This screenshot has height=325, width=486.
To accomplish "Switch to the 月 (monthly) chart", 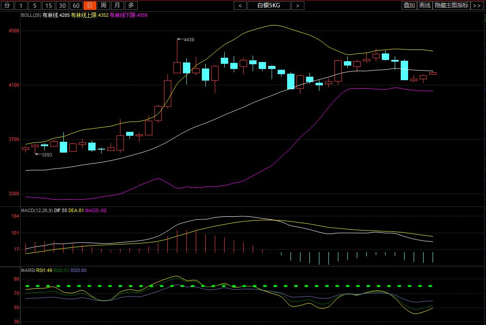I will click(x=117, y=6).
